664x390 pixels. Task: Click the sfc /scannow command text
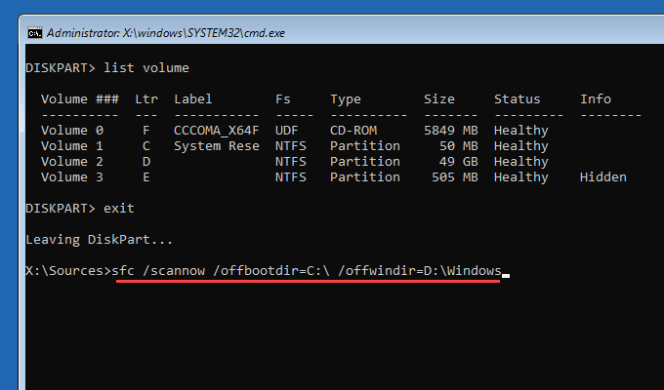309,270
